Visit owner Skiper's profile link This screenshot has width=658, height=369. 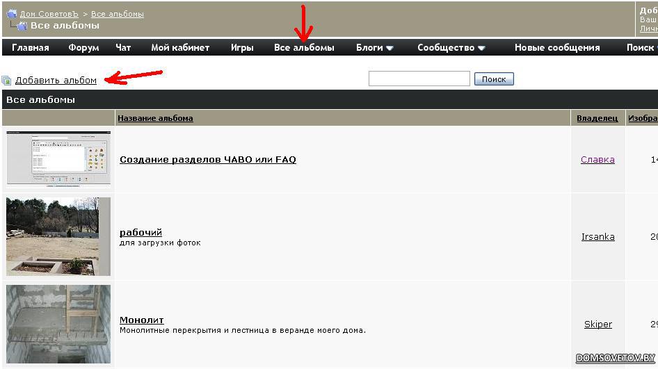point(597,324)
